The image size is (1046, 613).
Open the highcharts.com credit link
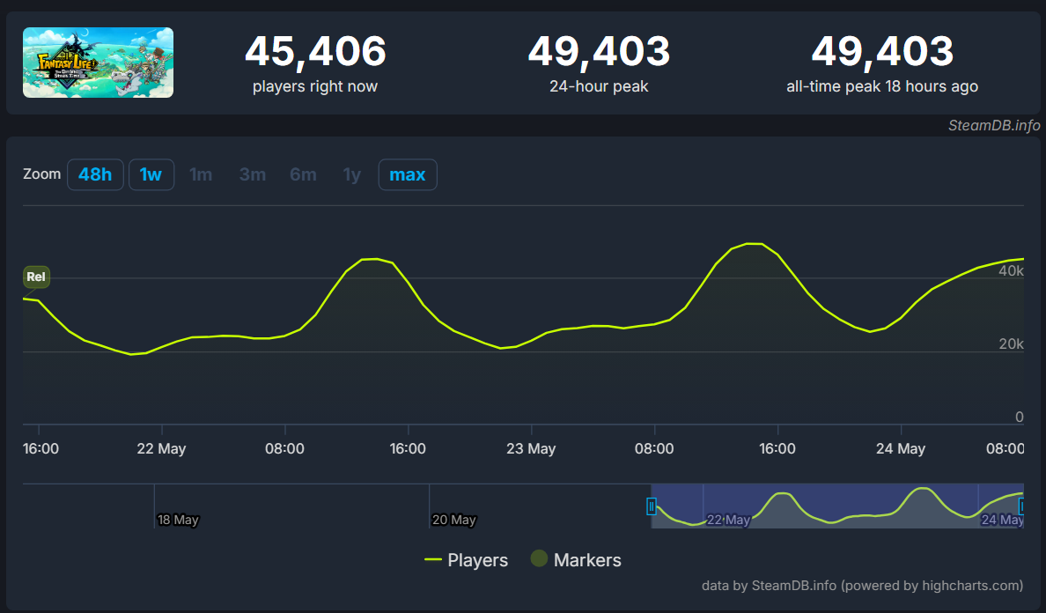pyautogui.click(x=932, y=585)
